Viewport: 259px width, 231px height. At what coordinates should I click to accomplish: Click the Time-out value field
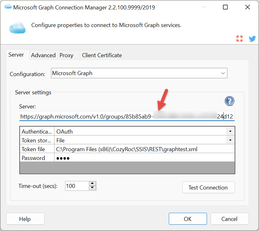[77, 186]
